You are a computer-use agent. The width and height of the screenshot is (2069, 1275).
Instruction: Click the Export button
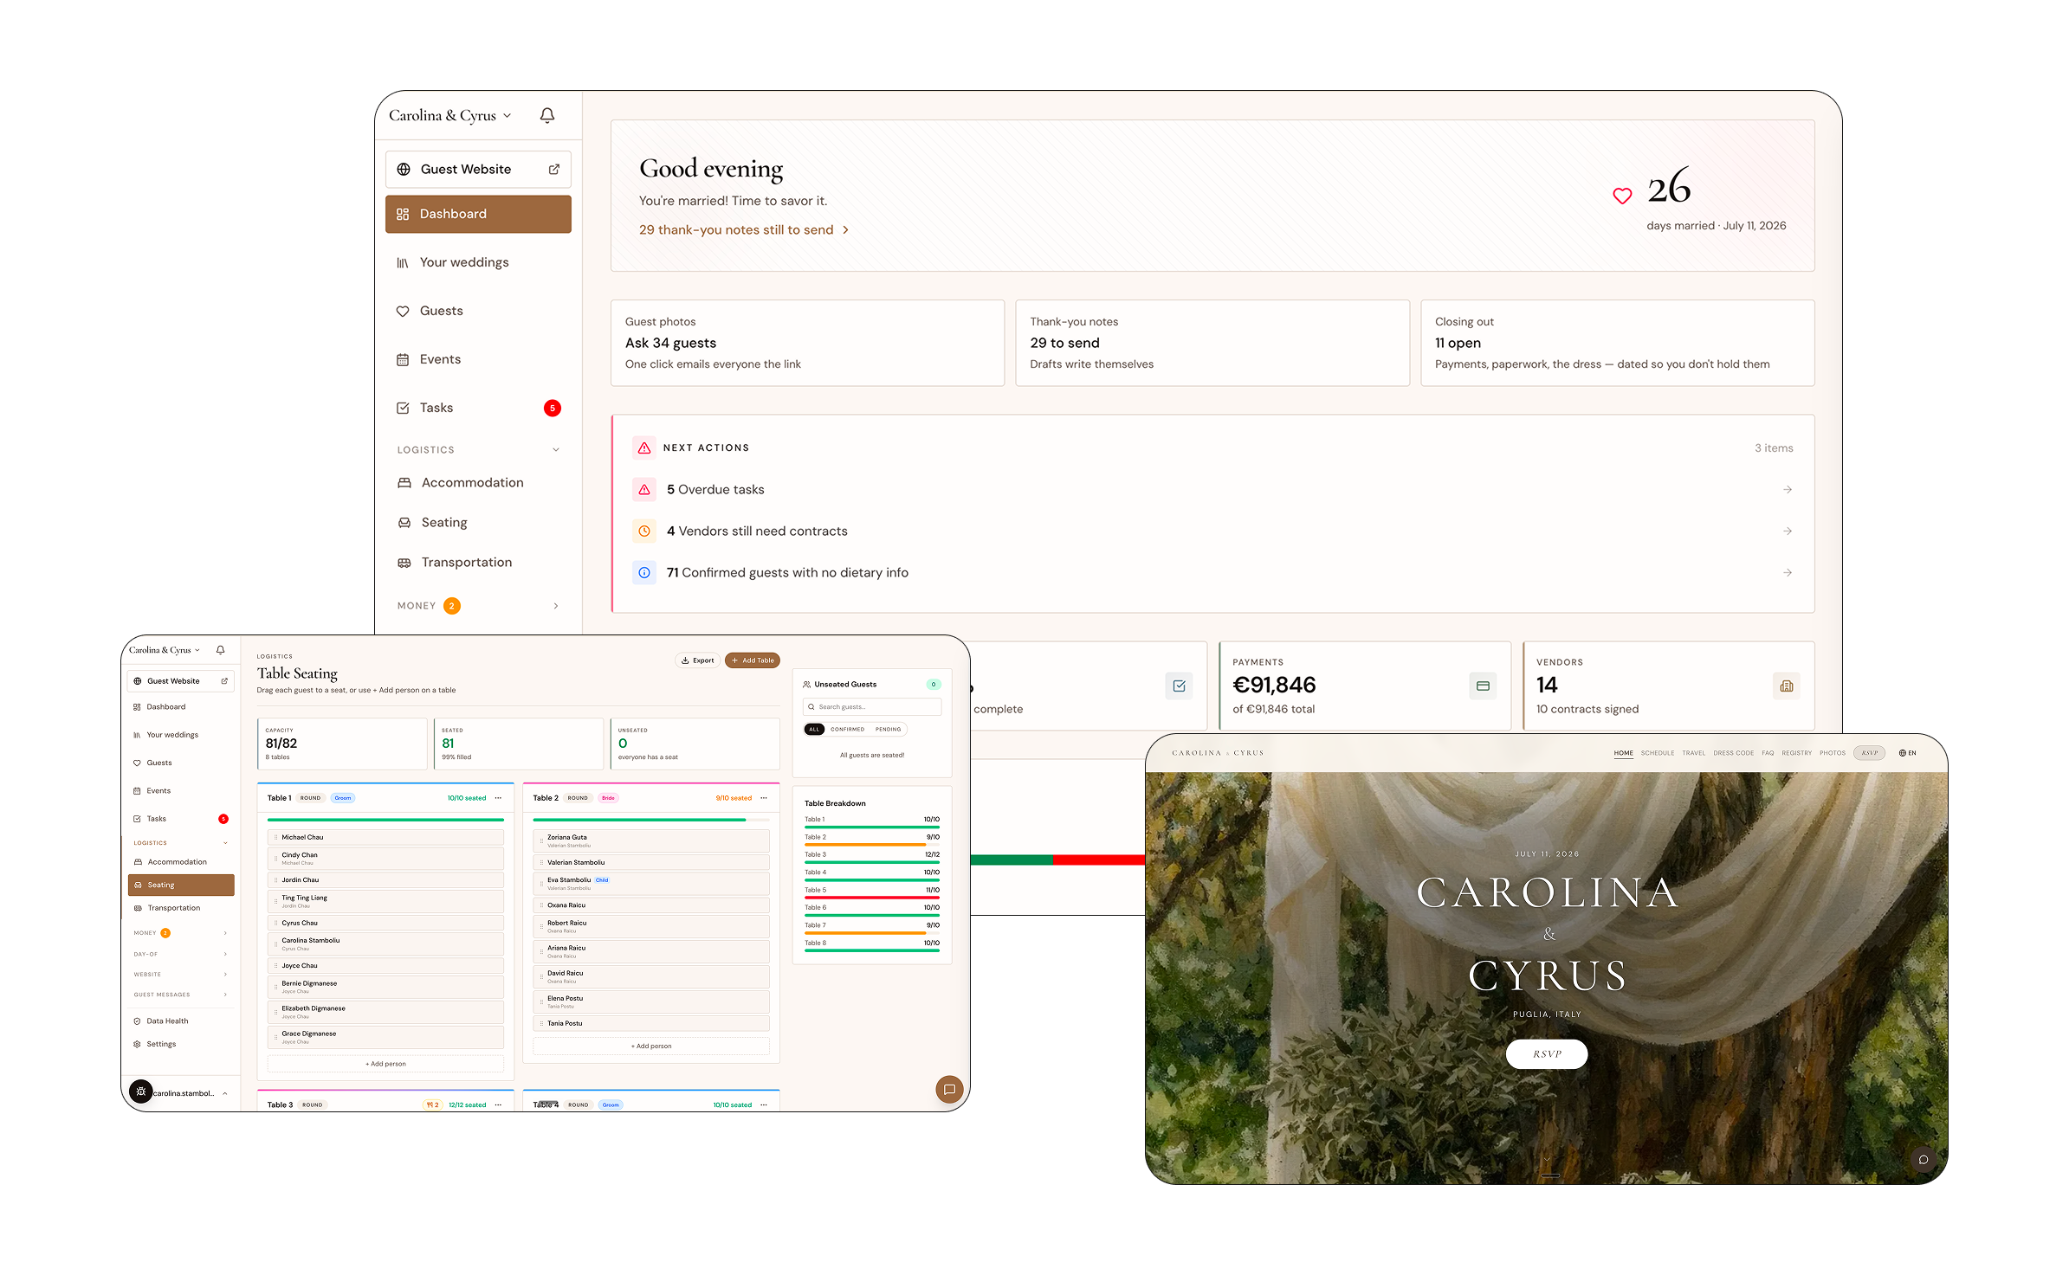click(x=697, y=660)
